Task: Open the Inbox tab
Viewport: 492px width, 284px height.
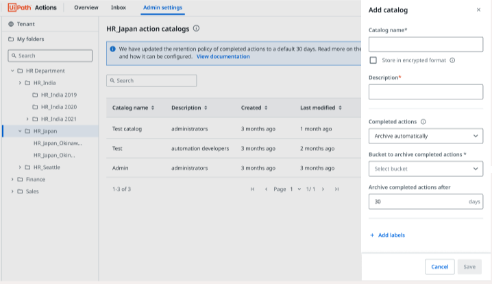Action: (x=119, y=8)
